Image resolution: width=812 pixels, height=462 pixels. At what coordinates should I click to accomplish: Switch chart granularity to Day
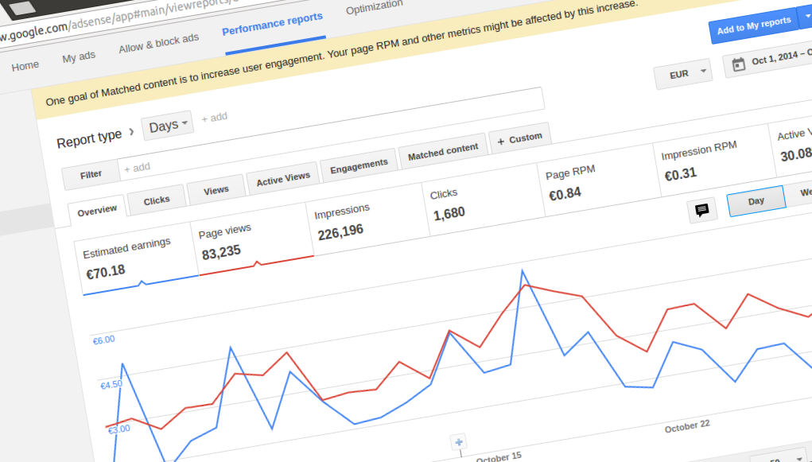pos(756,201)
